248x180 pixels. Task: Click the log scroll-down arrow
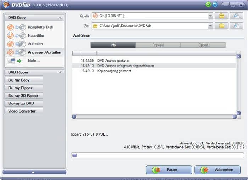[x=238, y=113]
